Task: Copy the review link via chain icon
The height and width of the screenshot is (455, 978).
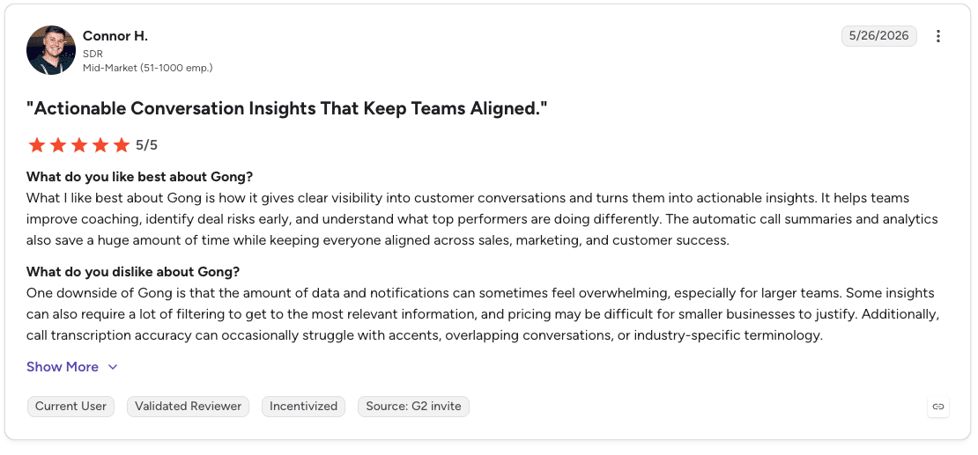Action: tap(937, 407)
